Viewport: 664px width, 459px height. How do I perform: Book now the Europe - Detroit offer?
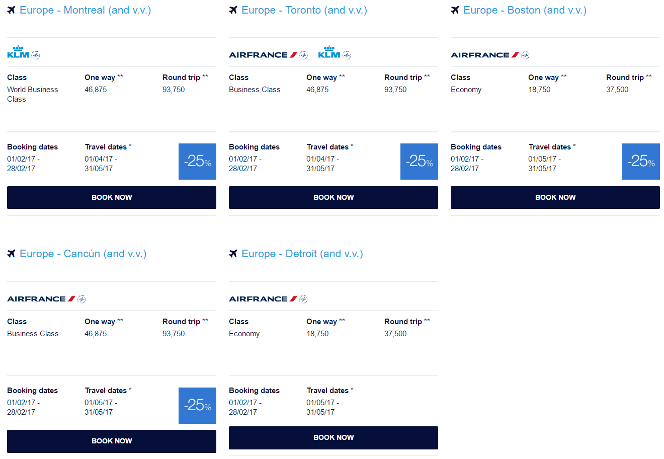tap(334, 438)
